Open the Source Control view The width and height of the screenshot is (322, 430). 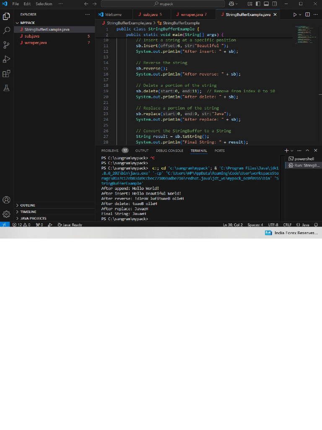[6, 45]
